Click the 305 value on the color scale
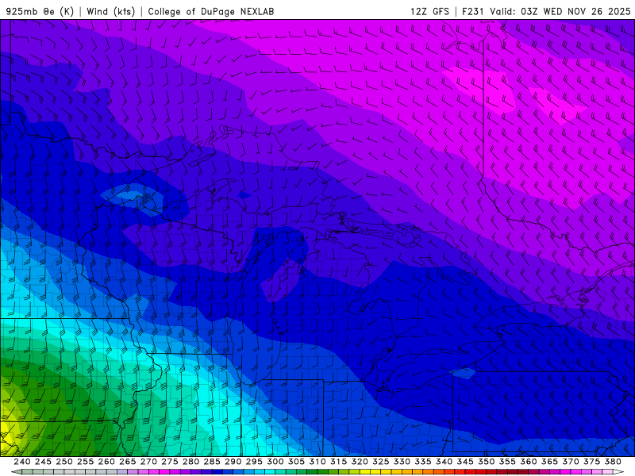This screenshot has height=476, width=635. 296,462
